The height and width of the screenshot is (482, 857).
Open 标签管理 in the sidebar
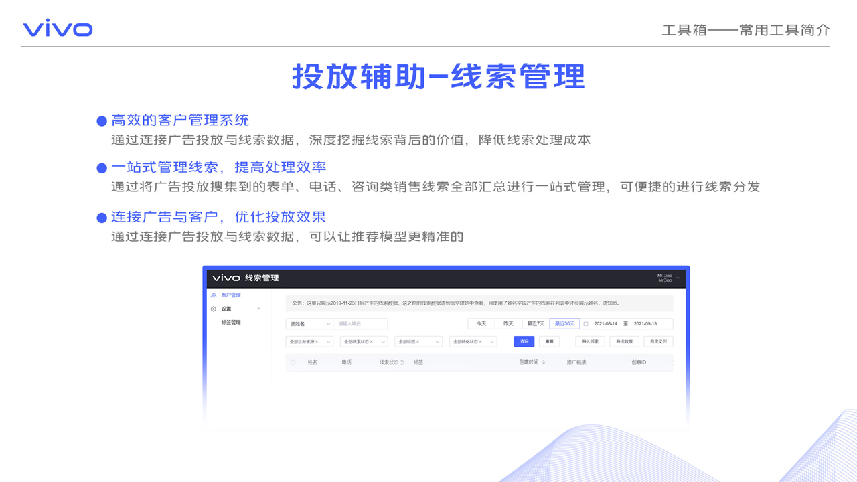tap(231, 323)
